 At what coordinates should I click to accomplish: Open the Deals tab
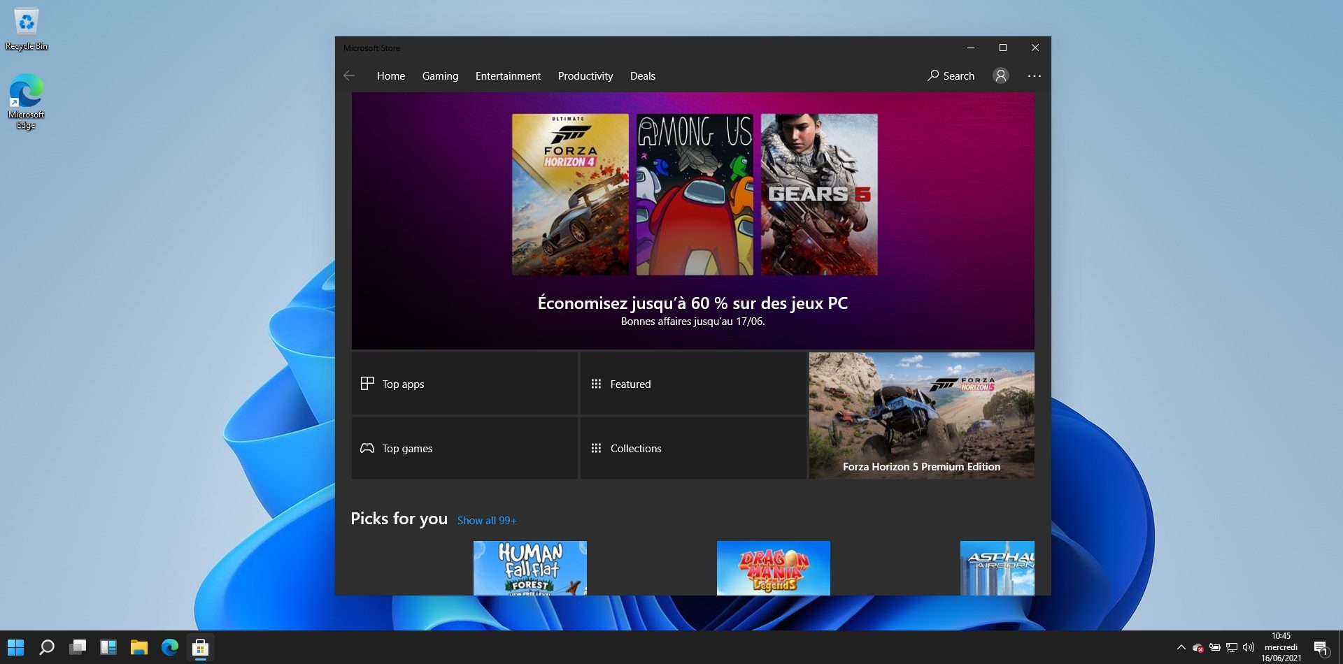click(x=642, y=75)
